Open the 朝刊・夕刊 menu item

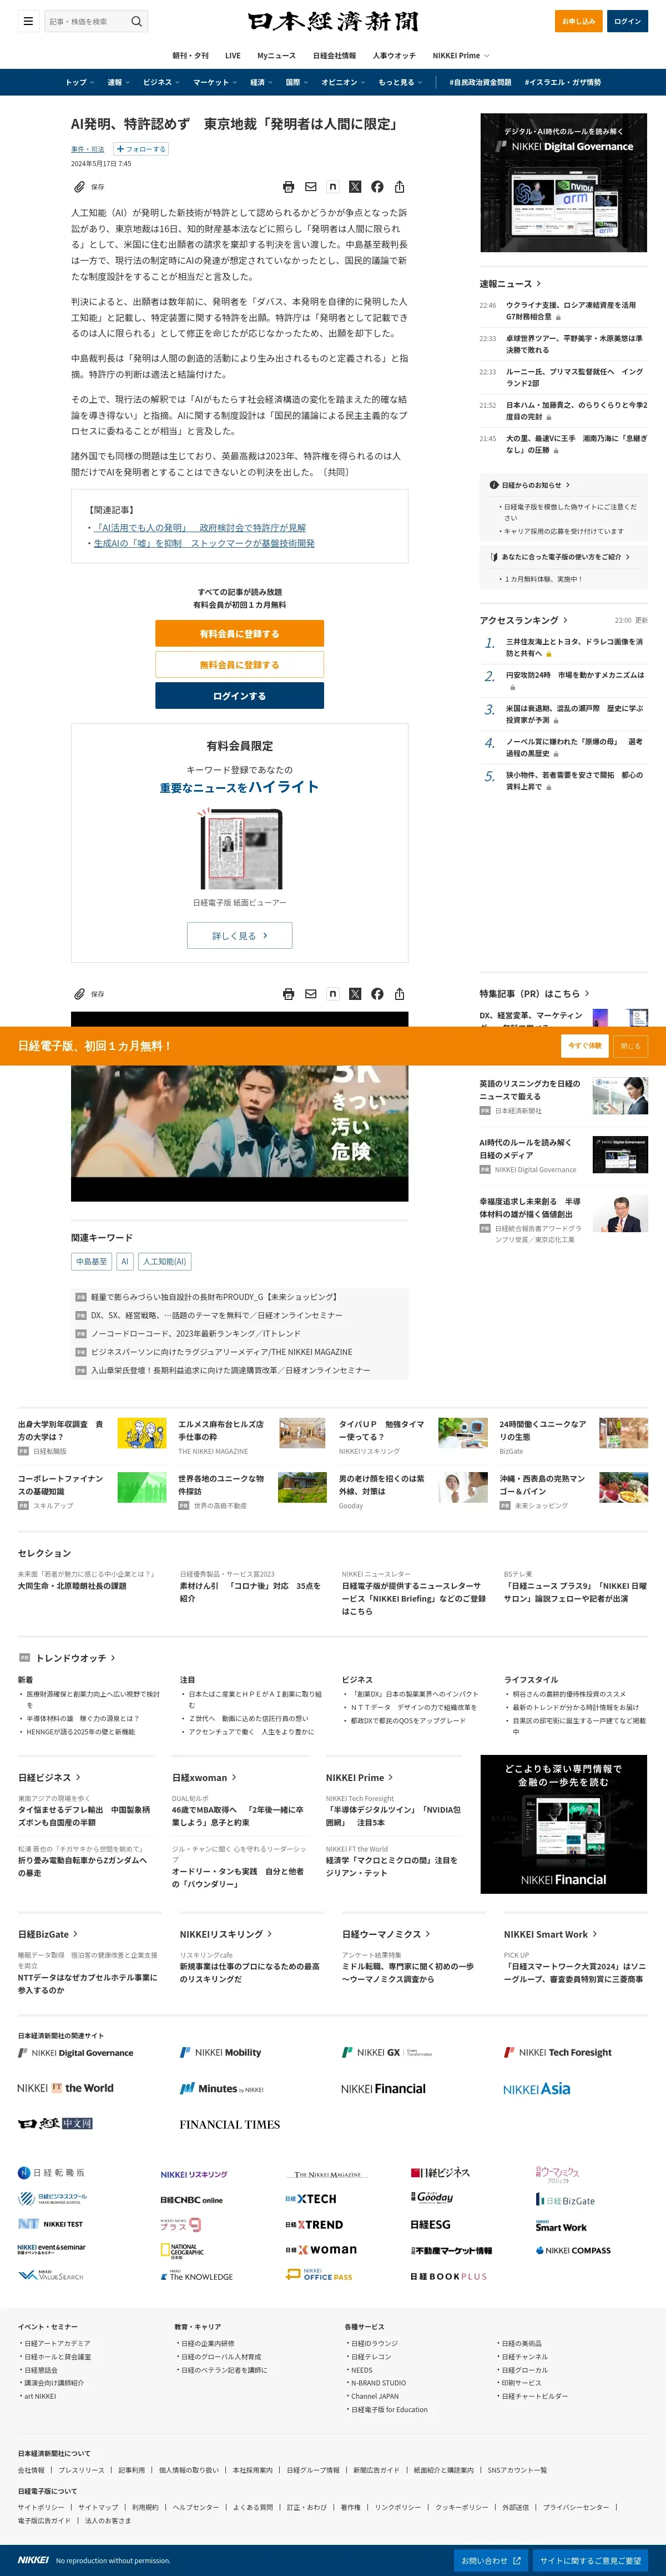click(191, 56)
